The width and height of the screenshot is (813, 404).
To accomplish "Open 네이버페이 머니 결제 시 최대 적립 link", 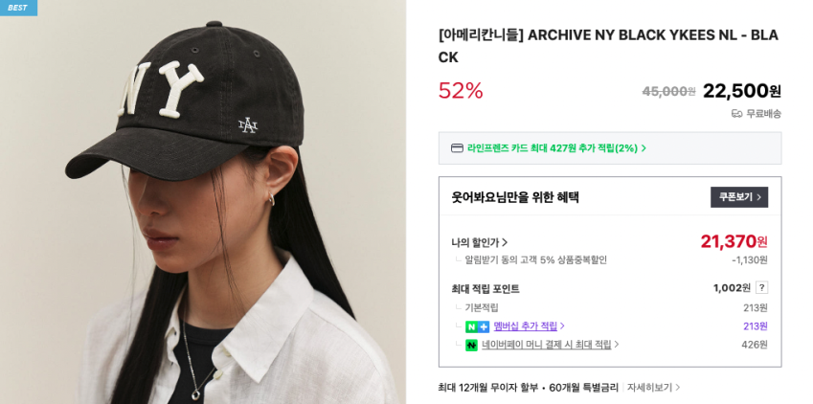I will click(x=550, y=345).
